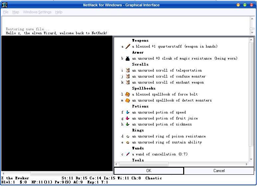Pick the blue potion of speed icon
This screenshot has width=257, height=186.
128,112
